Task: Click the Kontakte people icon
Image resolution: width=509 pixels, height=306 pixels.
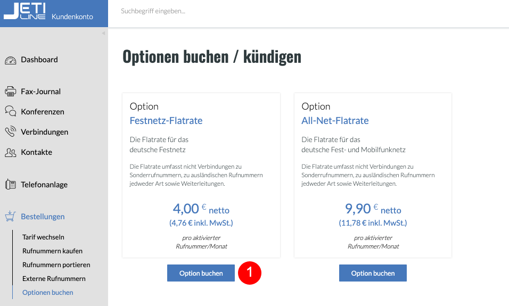Action: click(x=11, y=153)
